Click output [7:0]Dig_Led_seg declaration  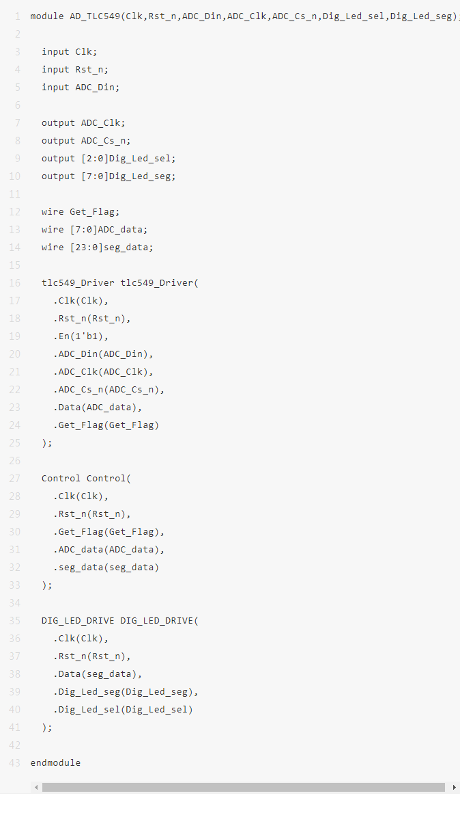point(109,176)
